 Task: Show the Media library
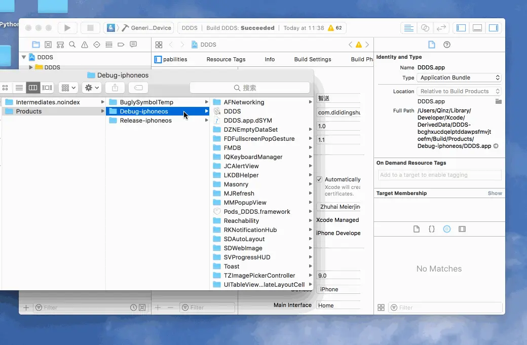(462, 229)
